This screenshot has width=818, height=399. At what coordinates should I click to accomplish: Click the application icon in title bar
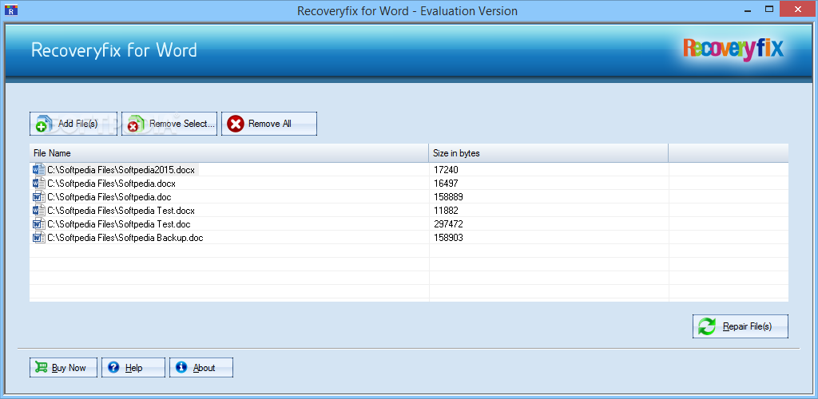point(11,10)
